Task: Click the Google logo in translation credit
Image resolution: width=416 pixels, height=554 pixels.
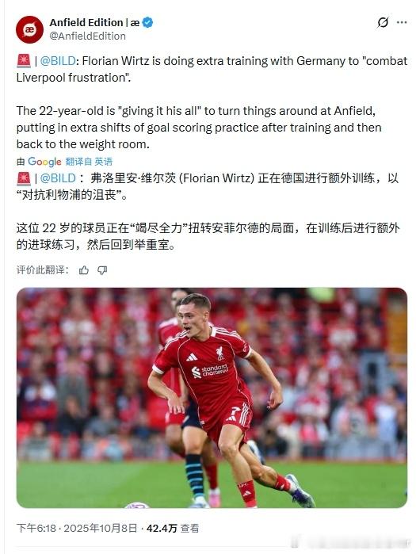Action: pyautogui.click(x=44, y=162)
